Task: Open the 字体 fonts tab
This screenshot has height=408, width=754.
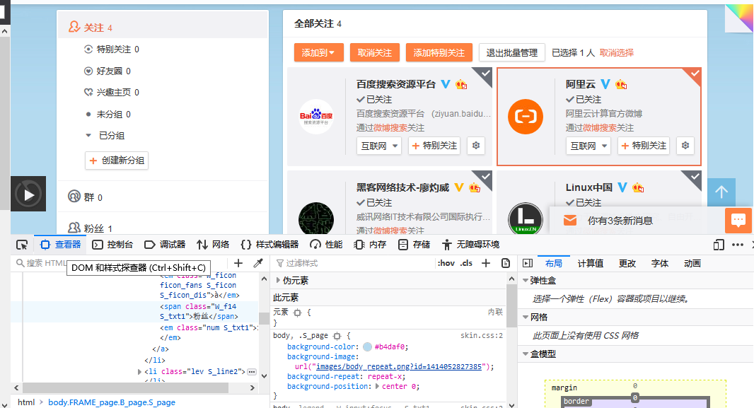Action: pos(660,263)
